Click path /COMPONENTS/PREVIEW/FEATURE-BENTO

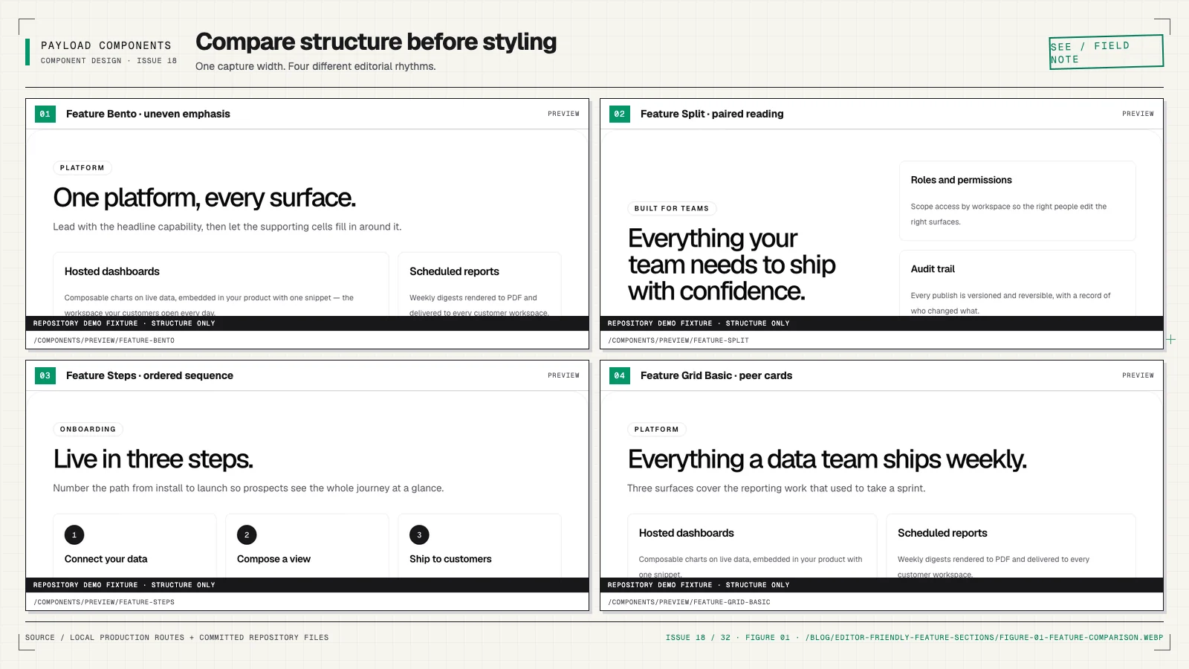pos(104,340)
